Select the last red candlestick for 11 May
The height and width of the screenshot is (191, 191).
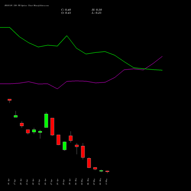tap(107, 172)
